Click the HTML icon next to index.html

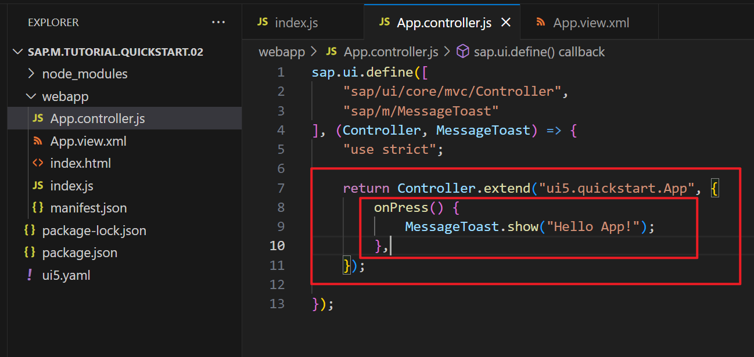[38, 163]
